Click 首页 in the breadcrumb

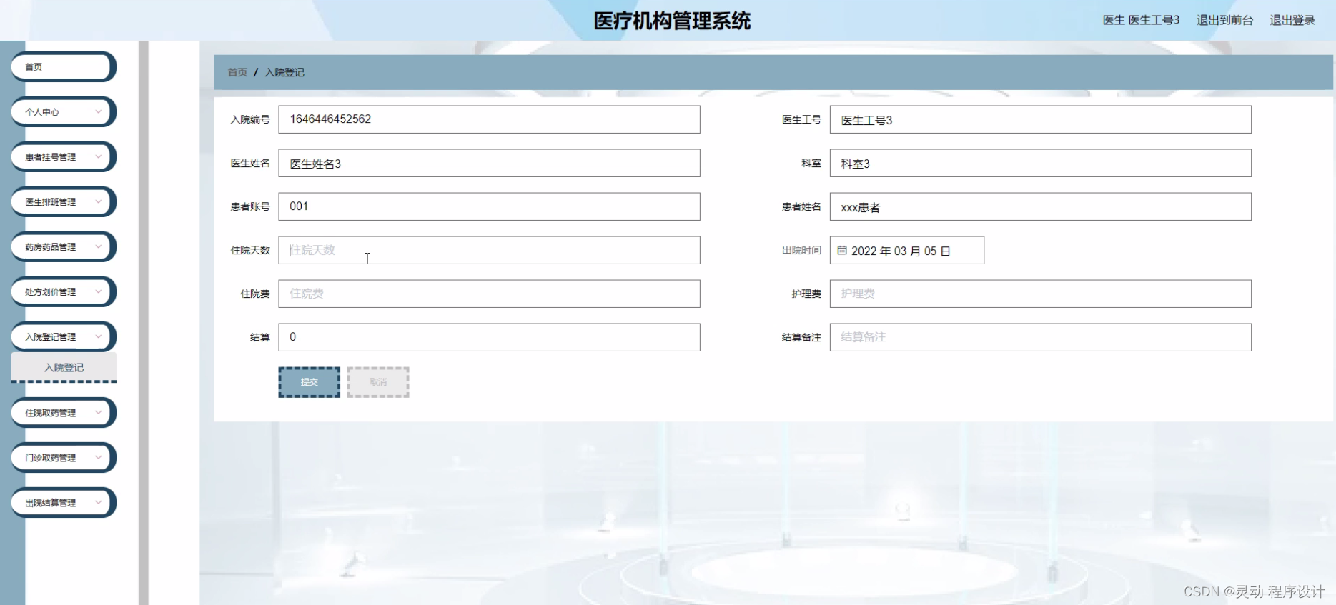click(237, 72)
